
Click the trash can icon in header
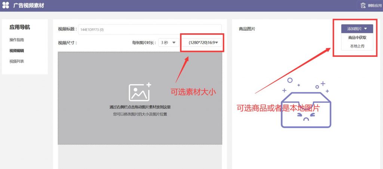click(x=362, y=6)
